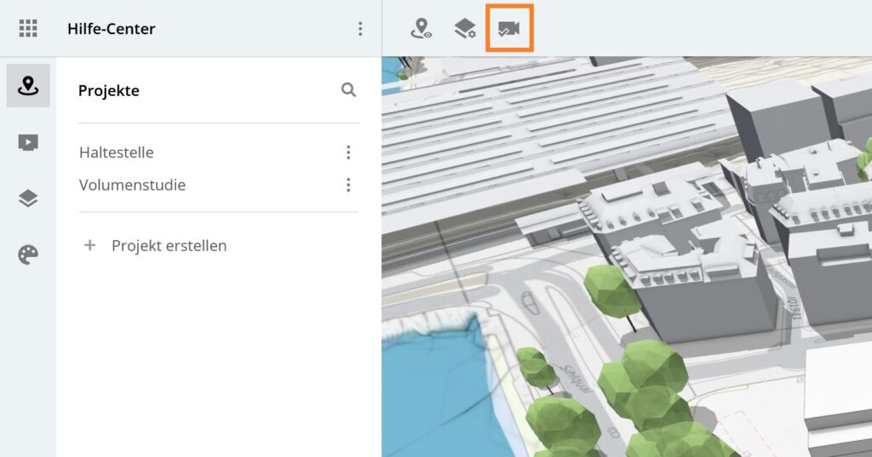This screenshot has width=872, height=457.
Task: Select the Projects map pin sidebar icon
Action: pyautogui.click(x=28, y=85)
